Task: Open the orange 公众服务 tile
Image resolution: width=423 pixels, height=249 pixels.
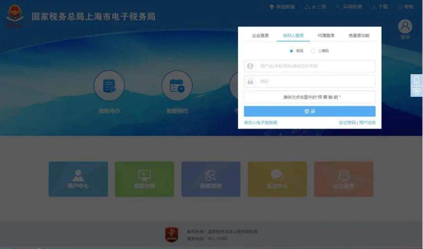Action: (x=344, y=179)
